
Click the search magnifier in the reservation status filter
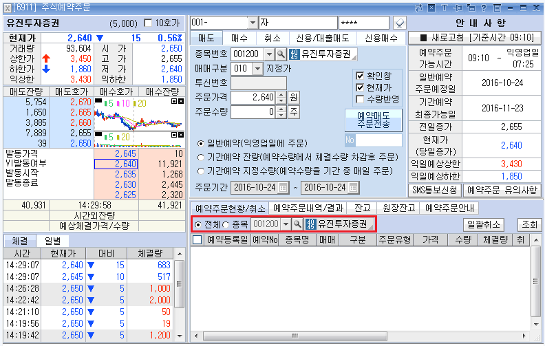297,224
